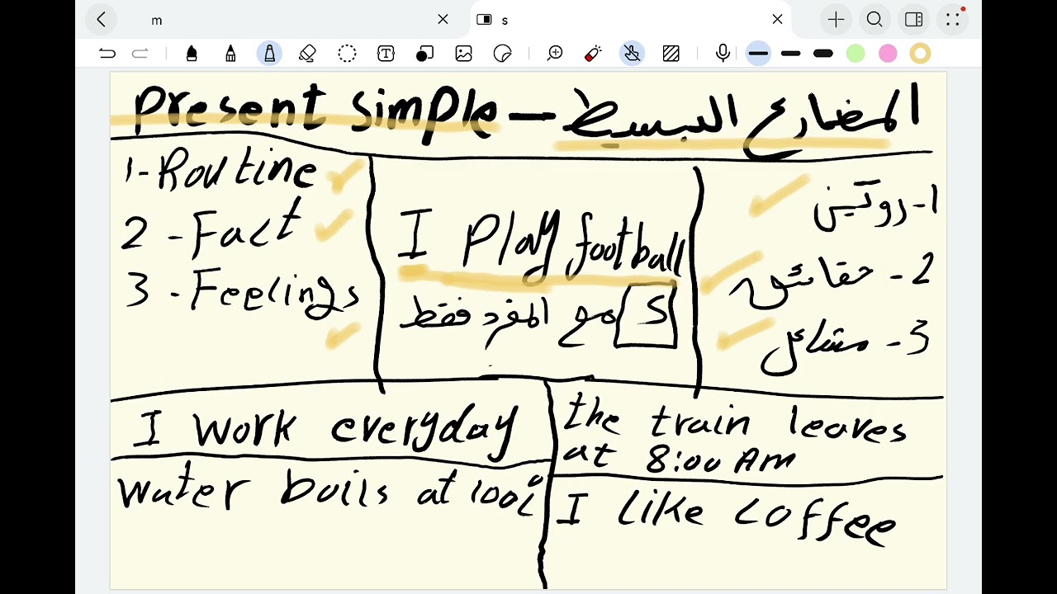Image resolution: width=1057 pixels, height=594 pixels.
Task: Select the Text box tool
Action: coord(386,54)
